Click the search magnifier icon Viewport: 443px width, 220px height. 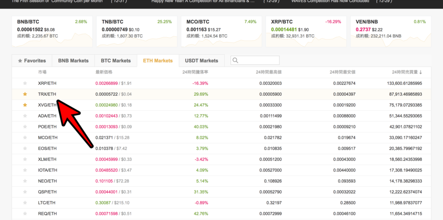[235, 61]
